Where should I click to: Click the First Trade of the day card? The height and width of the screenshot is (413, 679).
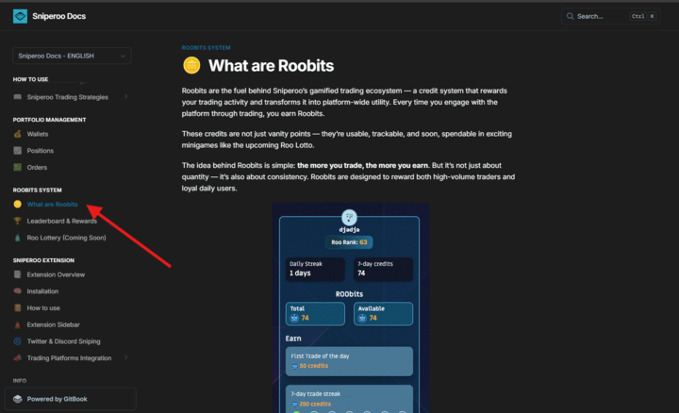[349, 361]
